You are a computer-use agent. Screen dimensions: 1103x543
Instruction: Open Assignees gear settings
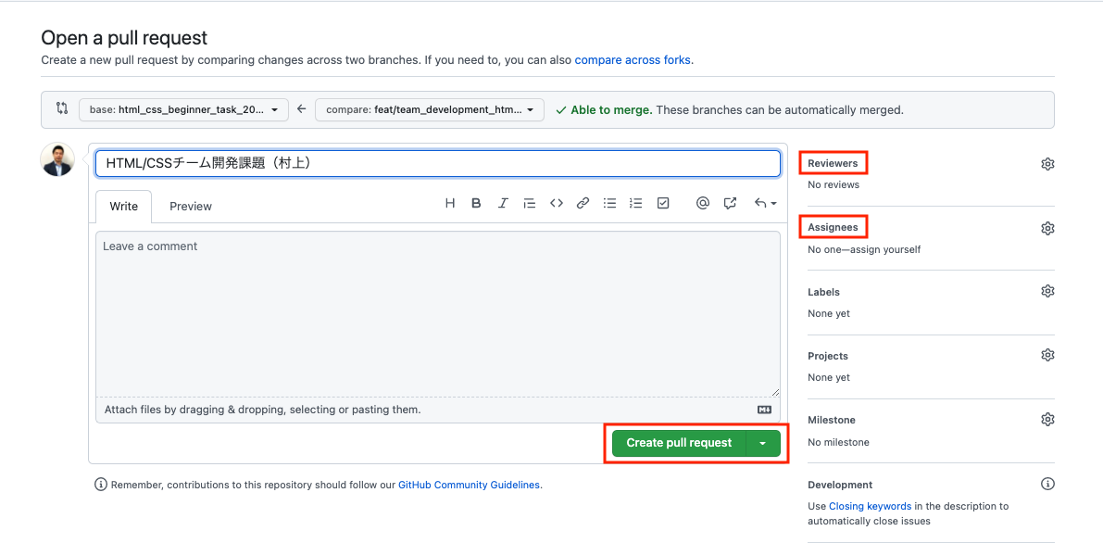[1047, 228]
